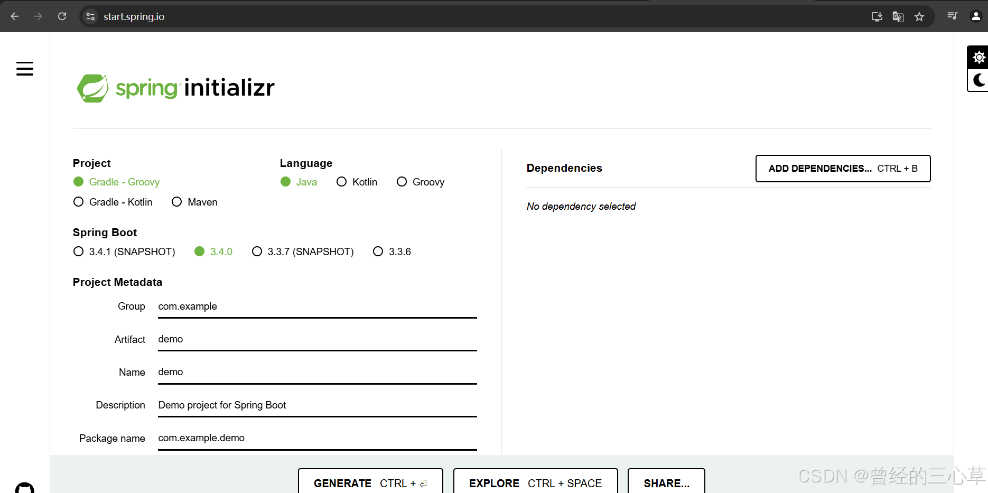Image resolution: width=988 pixels, height=493 pixels.
Task: Open the browser profile icon
Action: 976,16
